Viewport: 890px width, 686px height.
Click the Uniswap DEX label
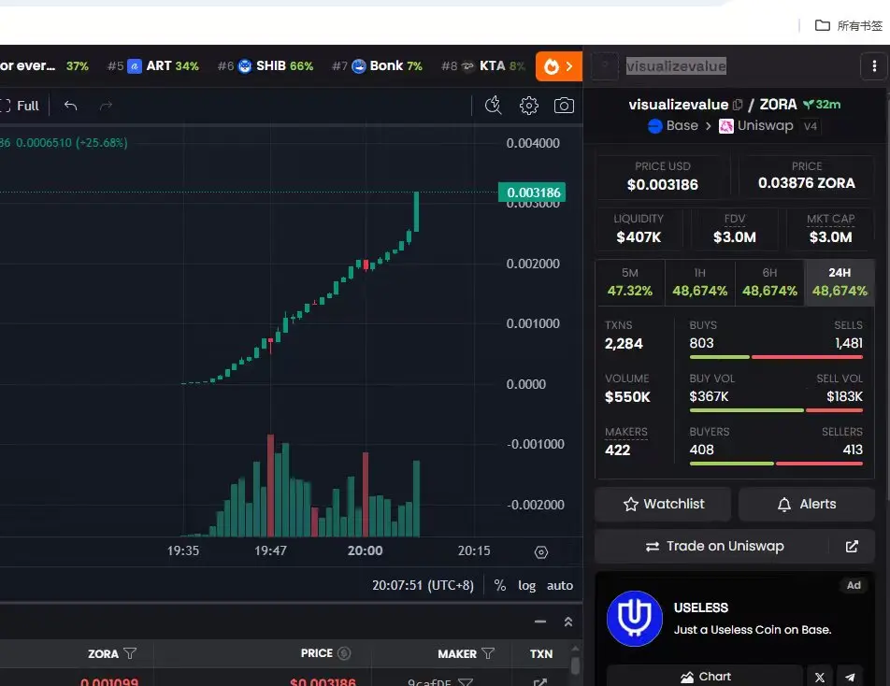[x=756, y=126]
